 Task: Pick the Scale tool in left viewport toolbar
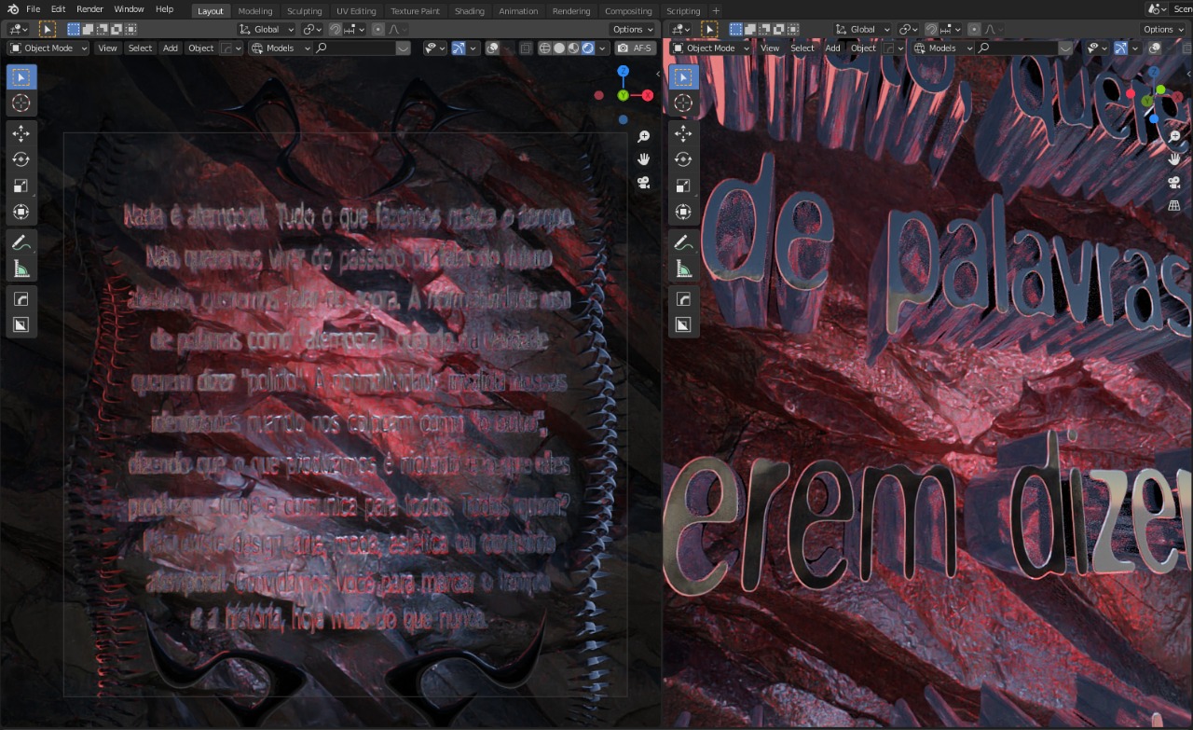(x=21, y=186)
